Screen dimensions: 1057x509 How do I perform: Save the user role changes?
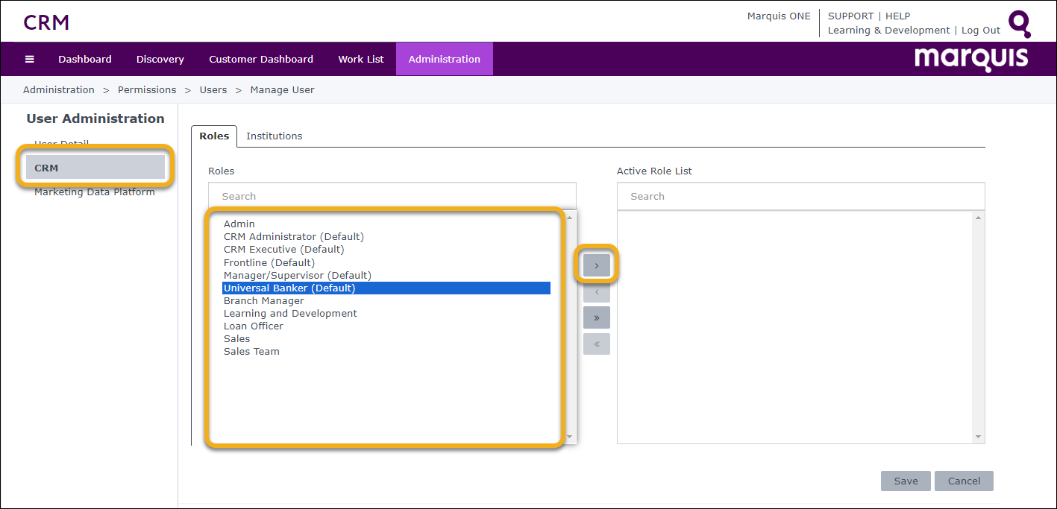pyautogui.click(x=906, y=481)
